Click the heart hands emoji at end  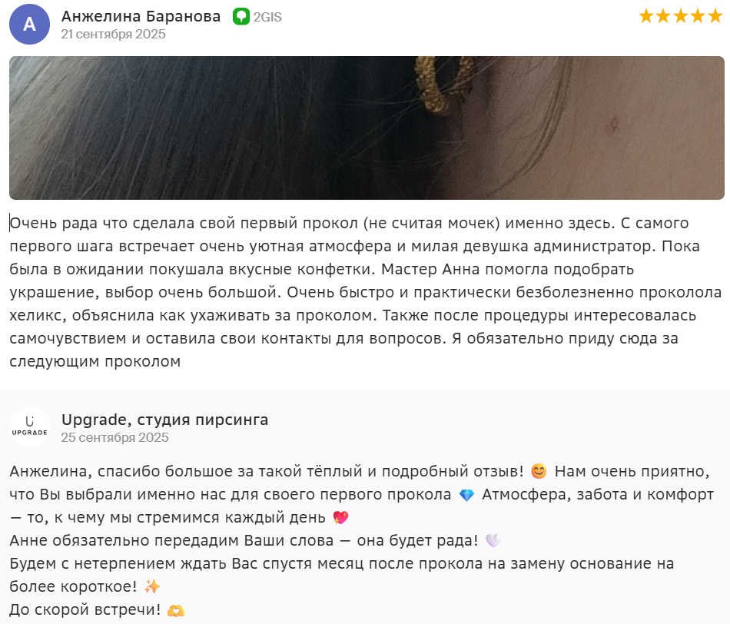coord(176,609)
